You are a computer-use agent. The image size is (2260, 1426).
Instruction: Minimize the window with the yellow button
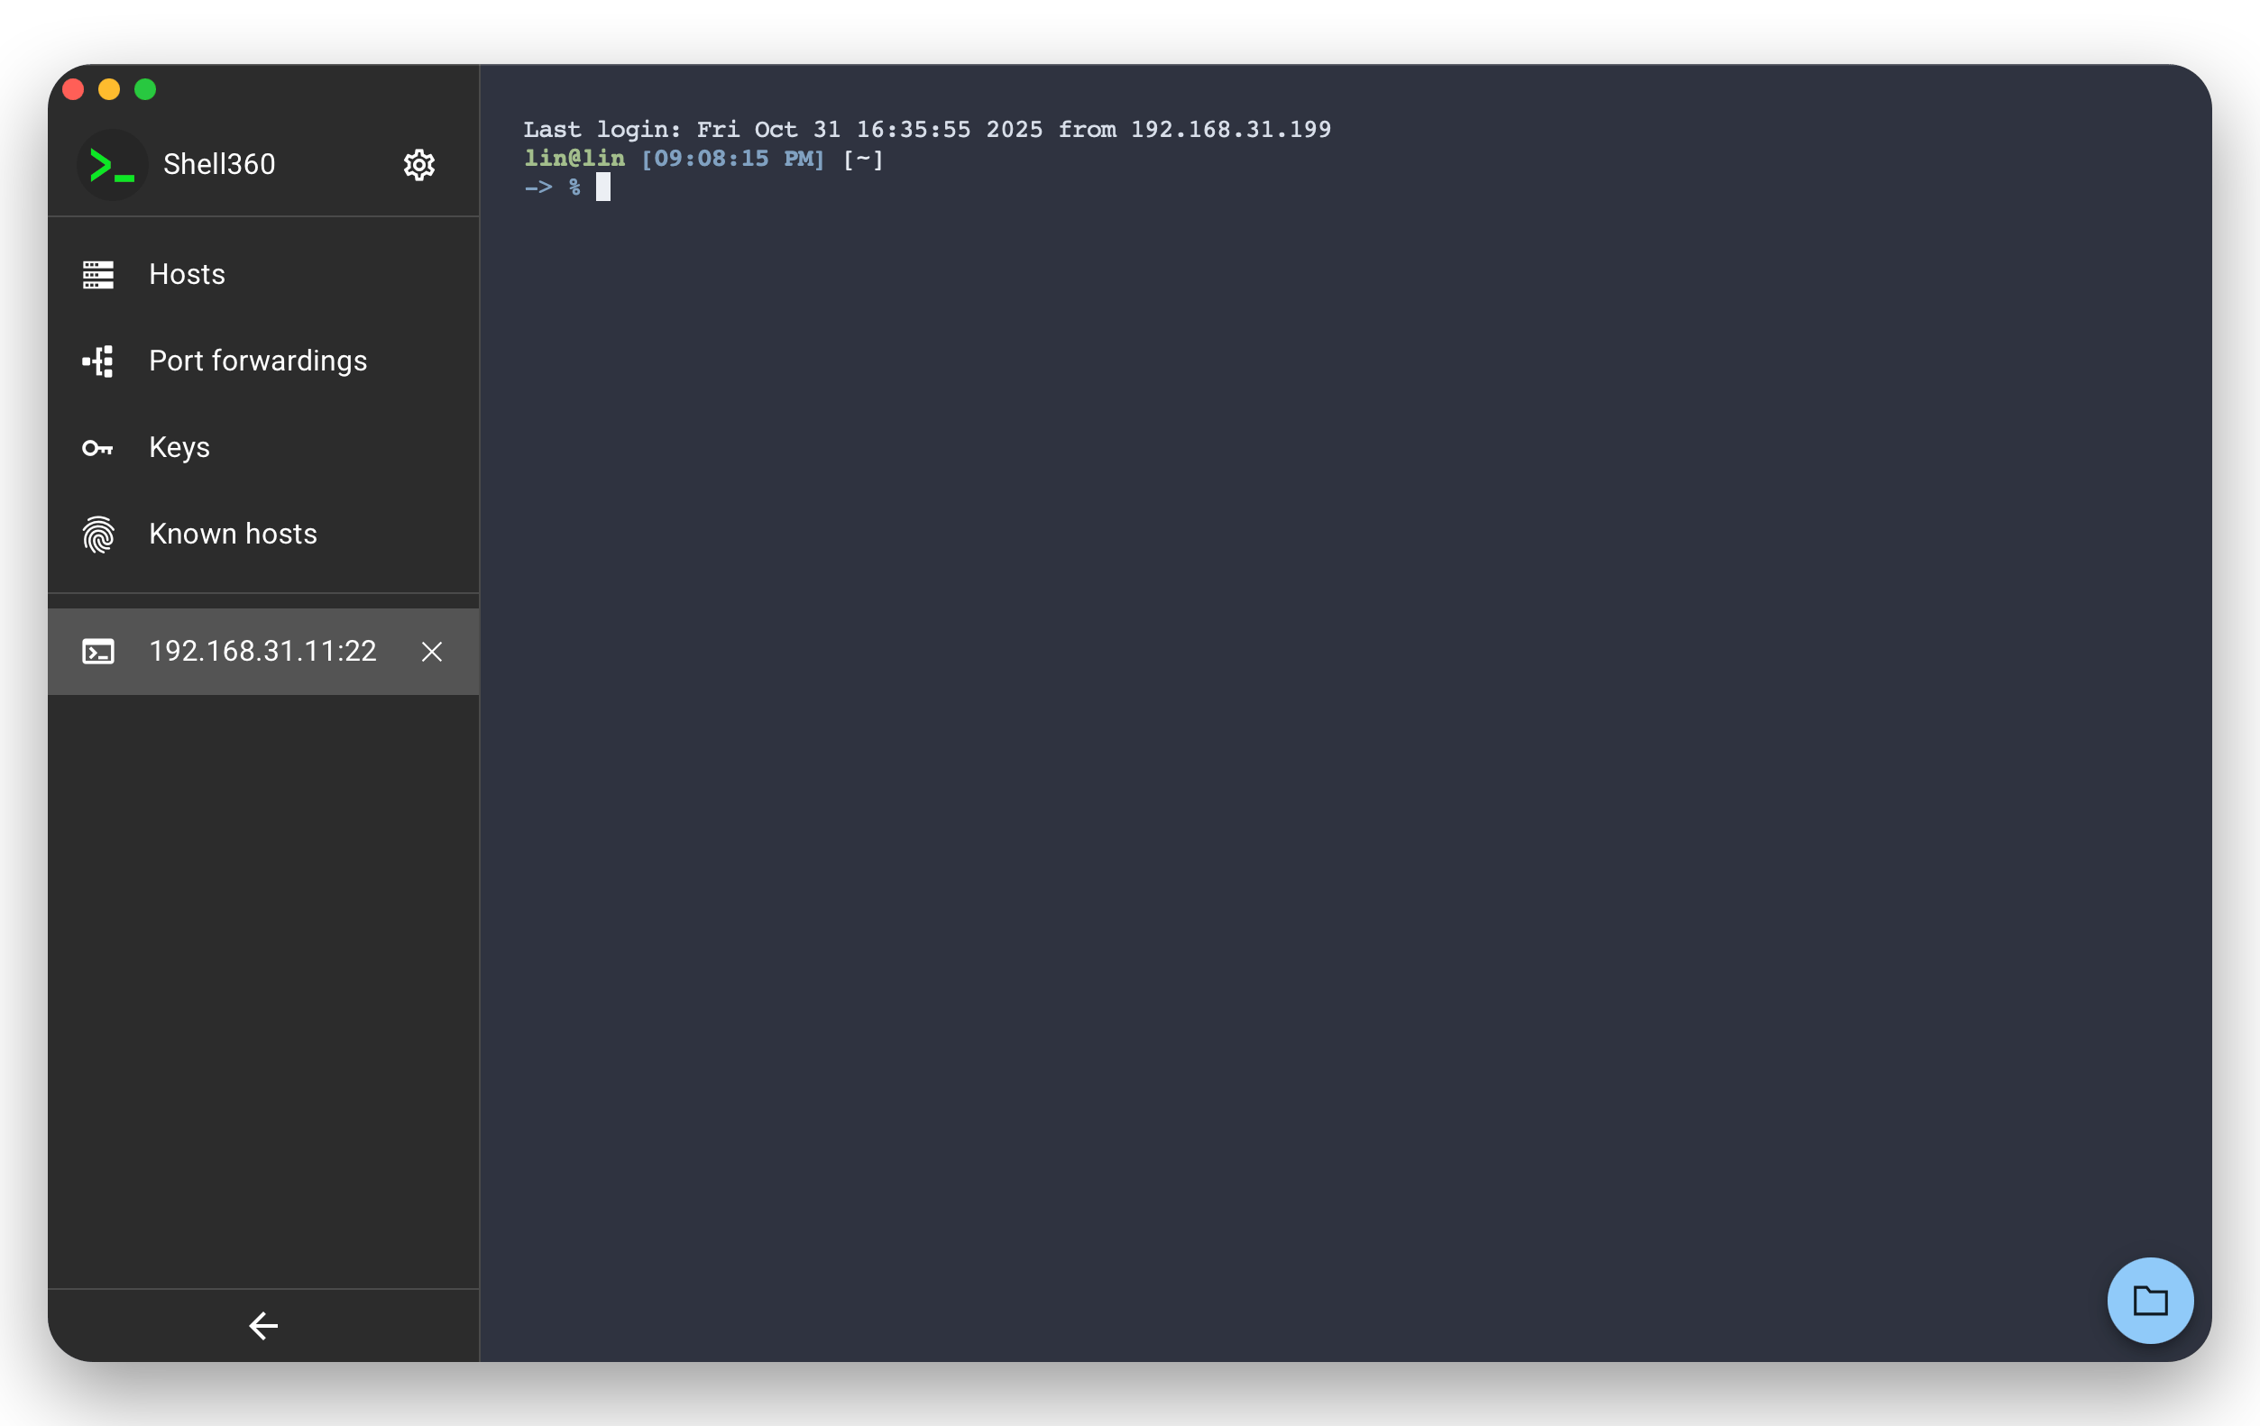point(109,89)
